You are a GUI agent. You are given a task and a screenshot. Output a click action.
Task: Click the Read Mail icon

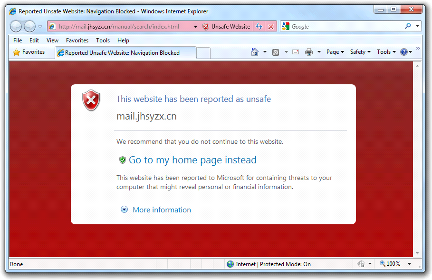coord(296,52)
